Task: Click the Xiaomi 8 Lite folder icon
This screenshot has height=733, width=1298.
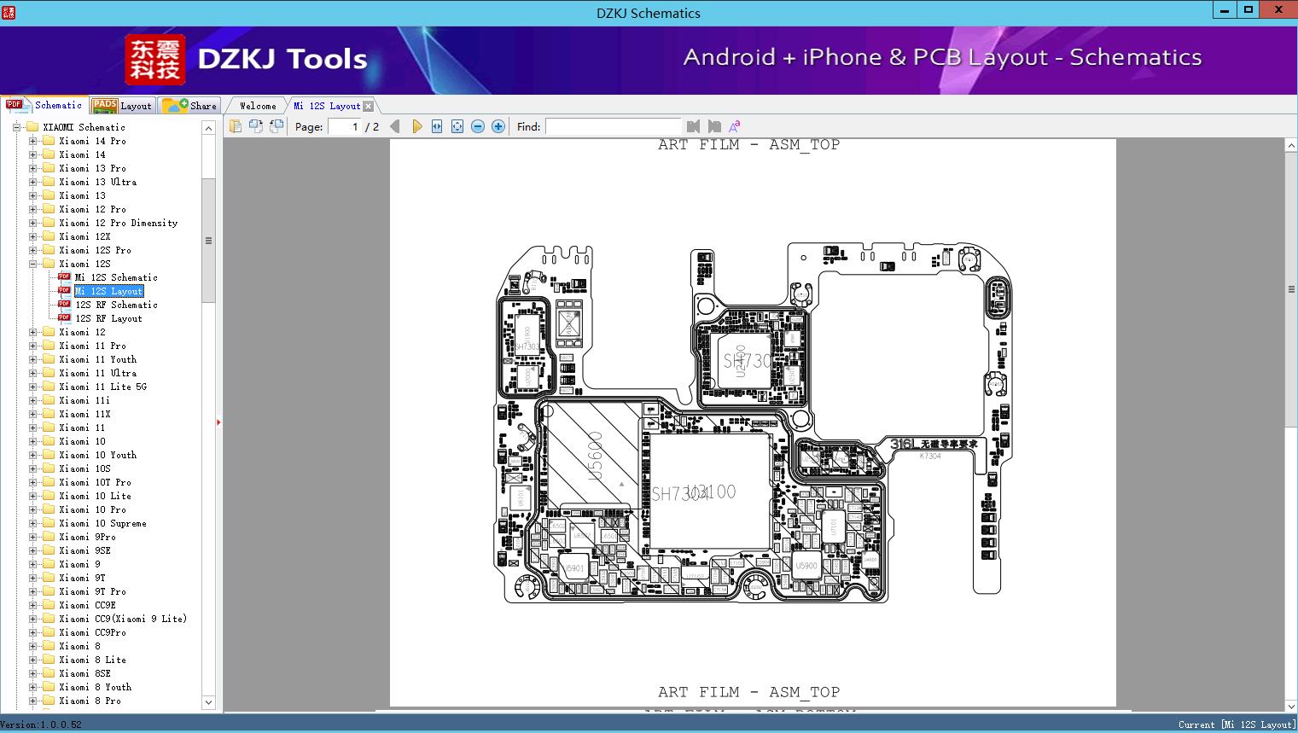Action: [x=49, y=660]
